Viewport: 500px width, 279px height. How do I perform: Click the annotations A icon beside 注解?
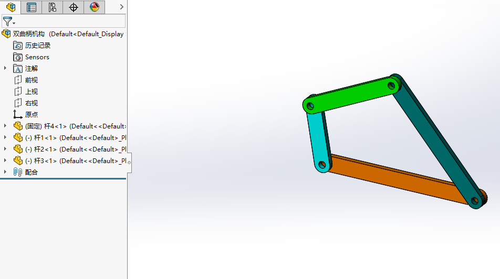coord(18,69)
